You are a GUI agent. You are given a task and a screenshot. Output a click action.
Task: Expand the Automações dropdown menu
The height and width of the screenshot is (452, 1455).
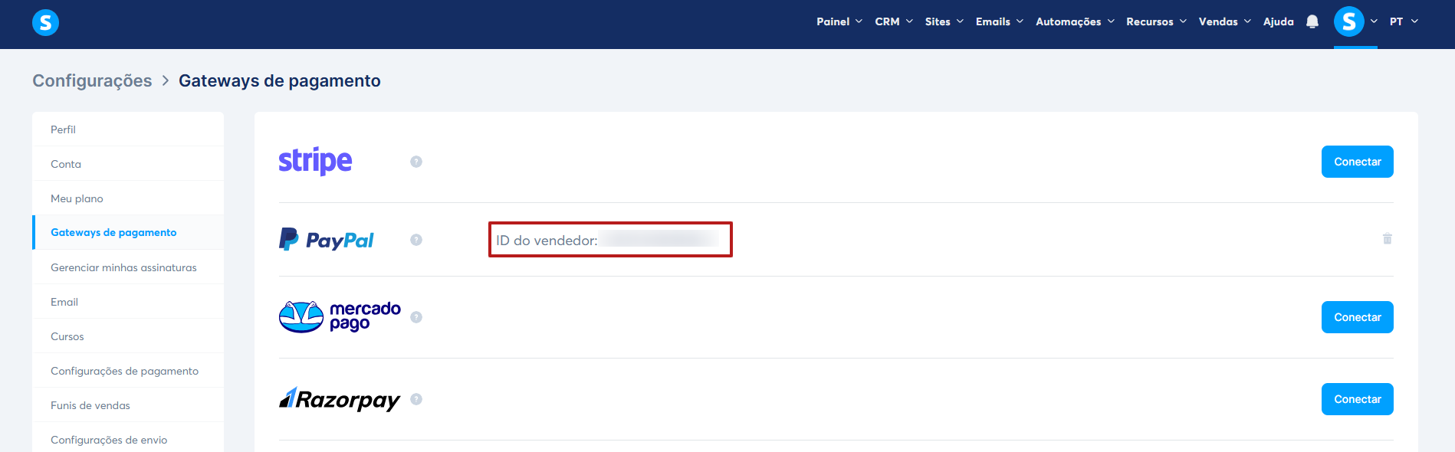tap(1076, 21)
